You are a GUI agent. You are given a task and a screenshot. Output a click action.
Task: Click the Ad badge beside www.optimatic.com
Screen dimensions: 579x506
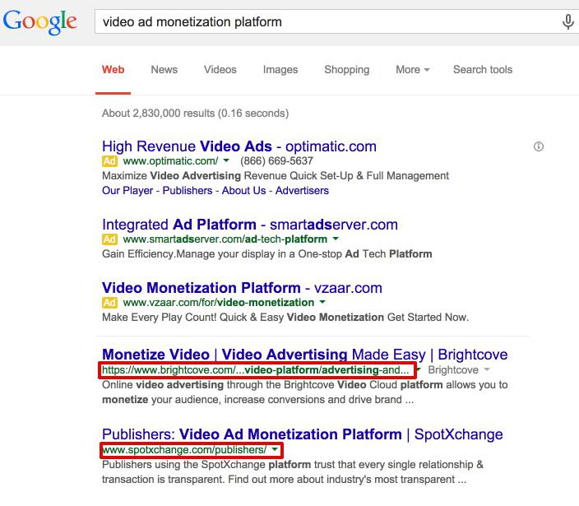[109, 161]
